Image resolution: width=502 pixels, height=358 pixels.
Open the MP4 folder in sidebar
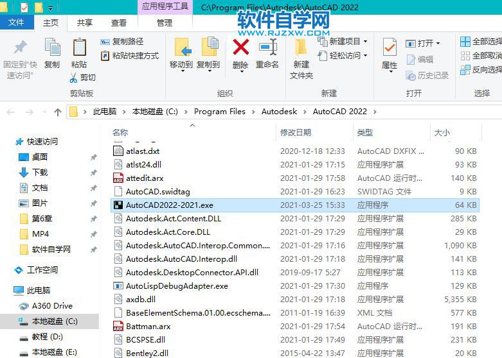point(40,234)
